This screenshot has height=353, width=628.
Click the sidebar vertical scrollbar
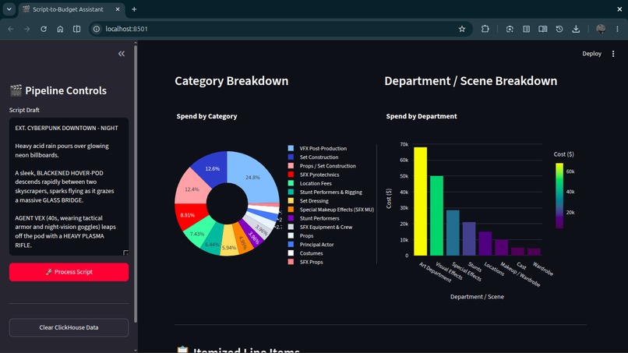tap(136, 182)
